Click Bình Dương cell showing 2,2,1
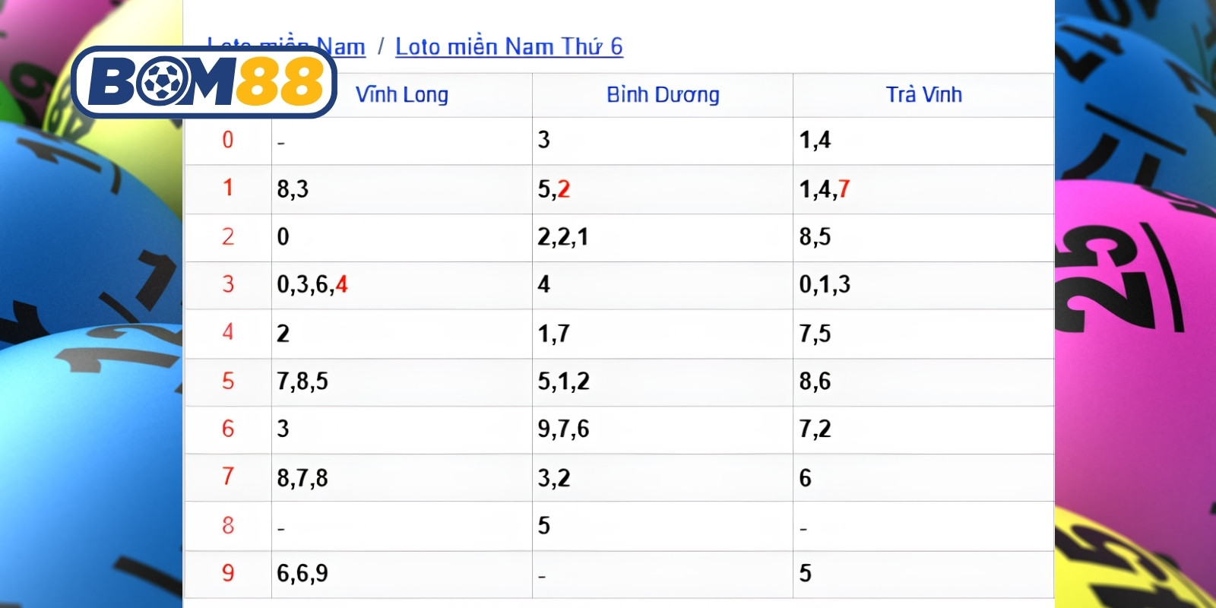 pyautogui.click(x=663, y=237)
